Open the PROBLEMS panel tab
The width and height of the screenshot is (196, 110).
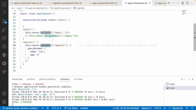click(17, 79)
